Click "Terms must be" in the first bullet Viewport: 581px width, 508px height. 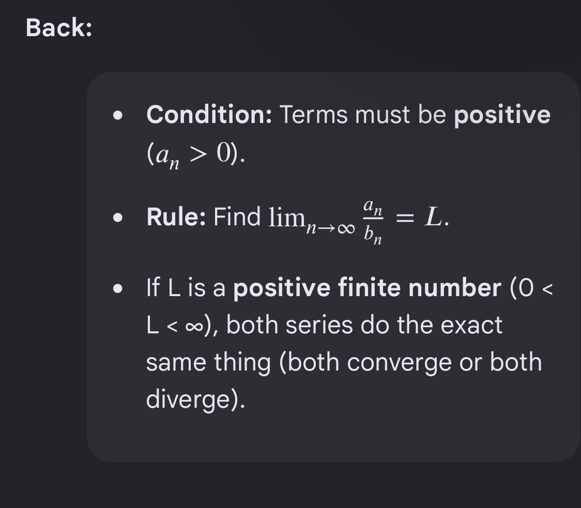pyautogui.click(x=363, y=114)
